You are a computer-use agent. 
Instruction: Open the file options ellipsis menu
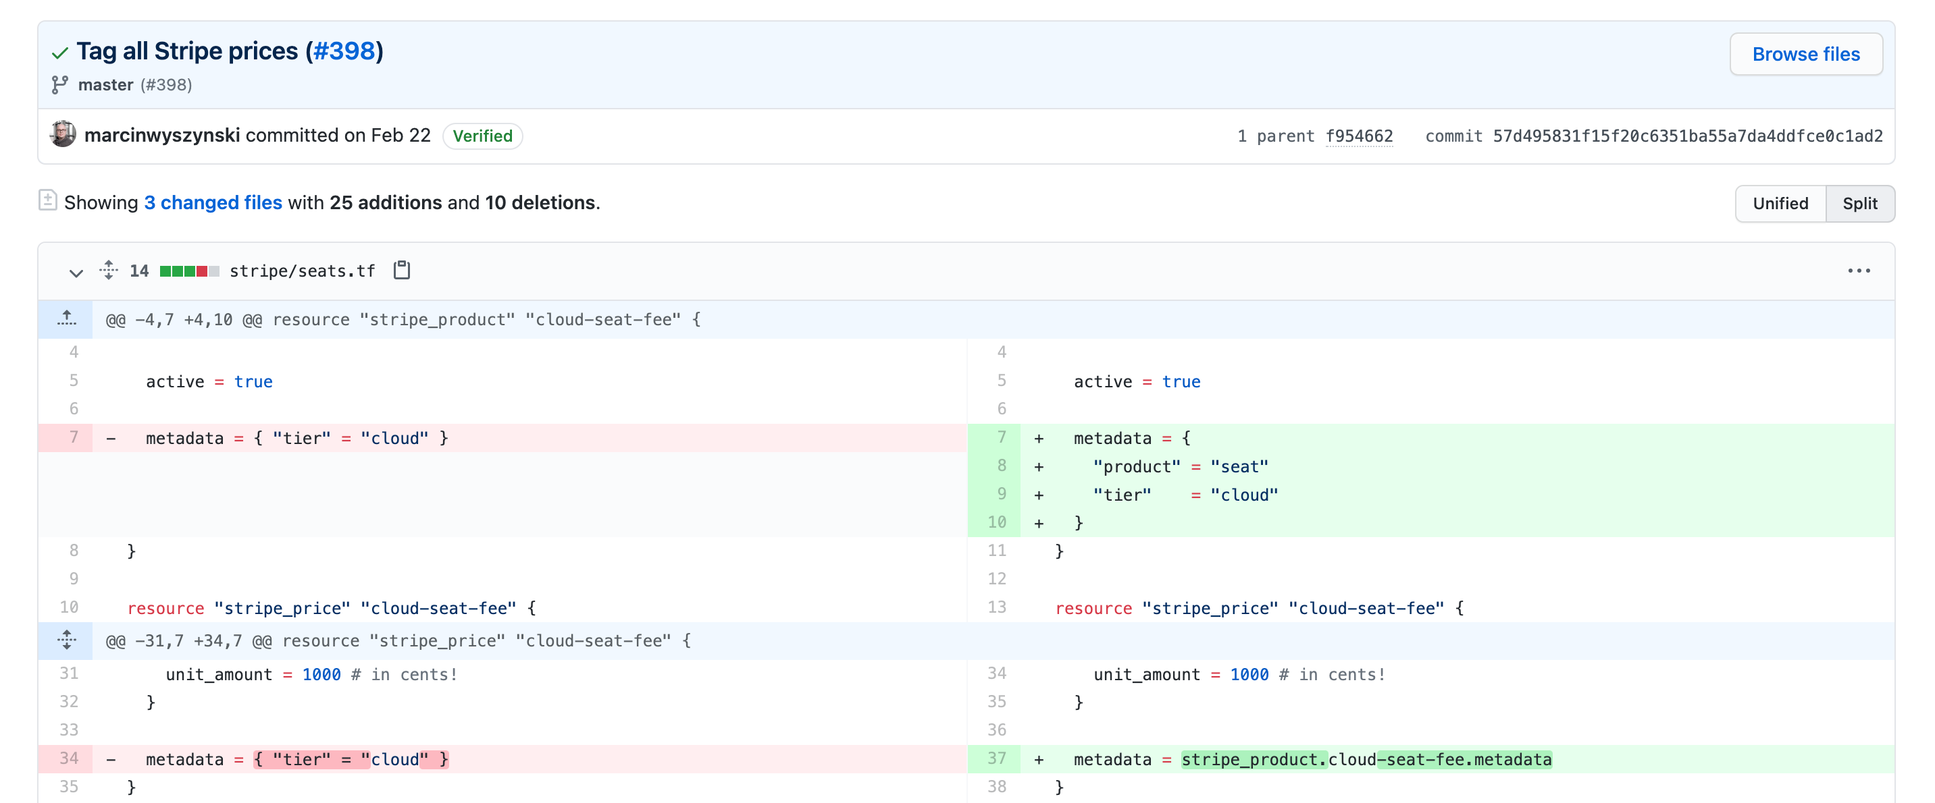point(1859,271)
